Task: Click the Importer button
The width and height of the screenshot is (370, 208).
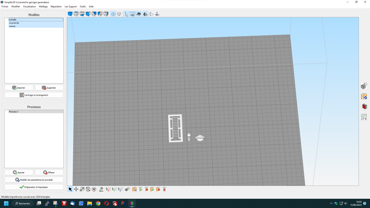Action: [19, 88]
